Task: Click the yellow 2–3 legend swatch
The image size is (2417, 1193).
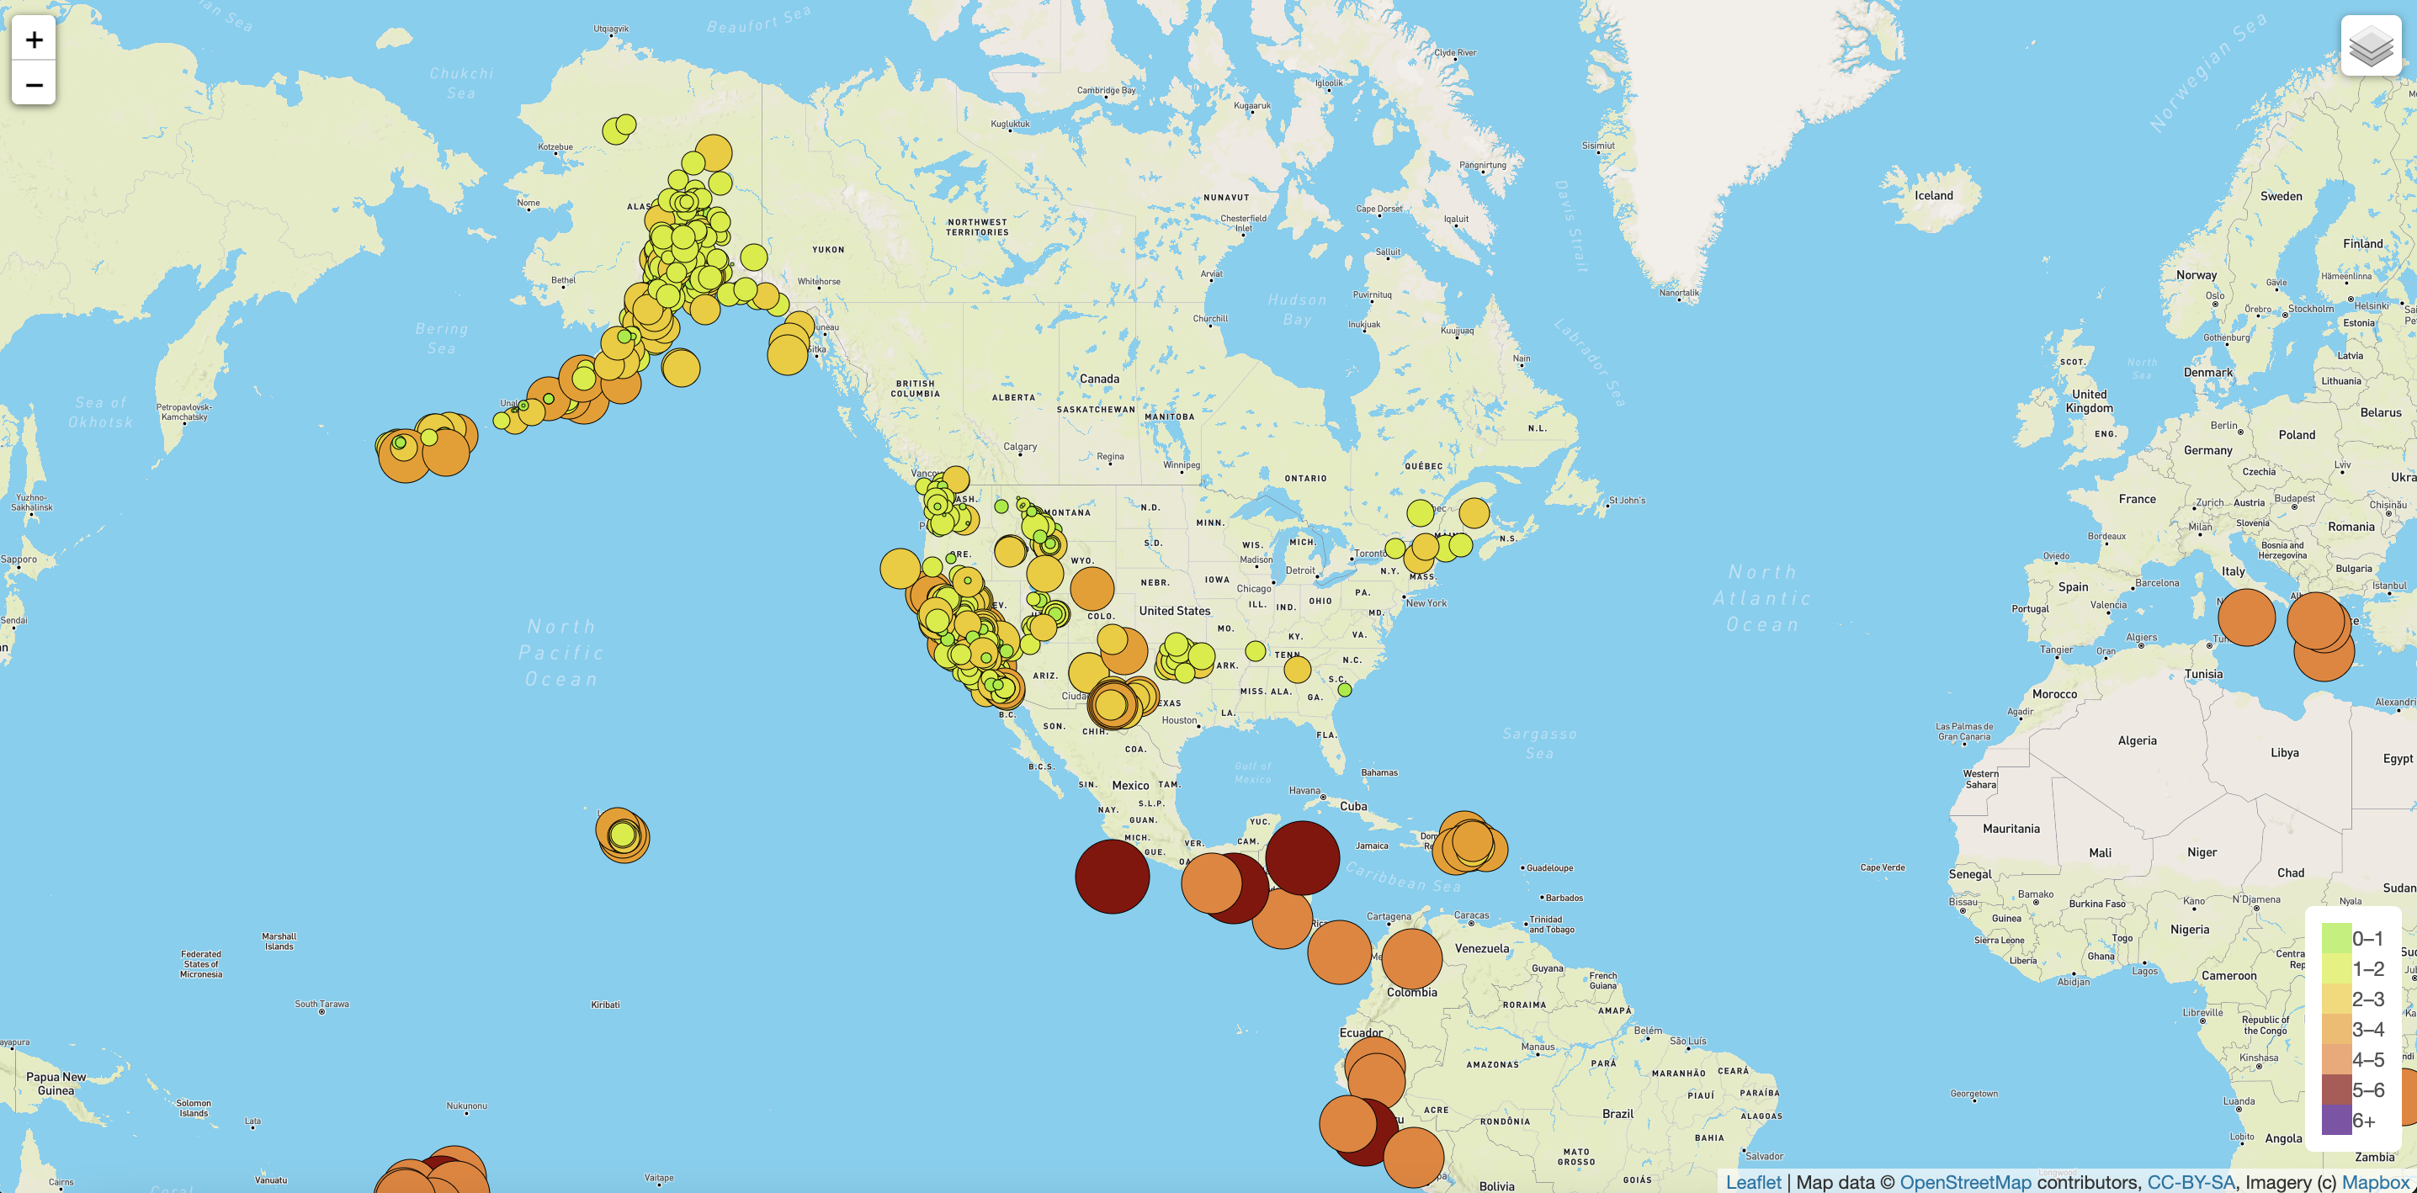Action: tap(2335, 999)
